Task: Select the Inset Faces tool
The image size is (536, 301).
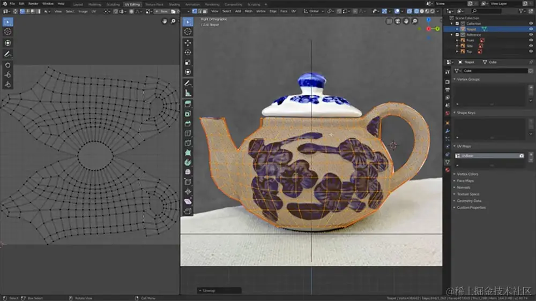Action: point(188,114)
